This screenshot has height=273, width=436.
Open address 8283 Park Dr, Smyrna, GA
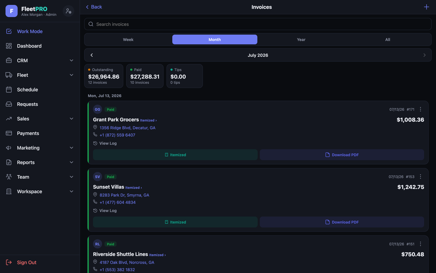click(124, 195)
